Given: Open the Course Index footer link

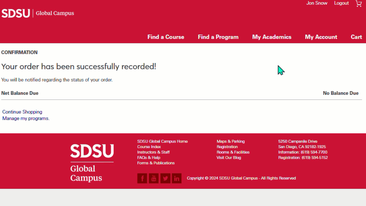Looking at the screenshot, I should 149,147.
